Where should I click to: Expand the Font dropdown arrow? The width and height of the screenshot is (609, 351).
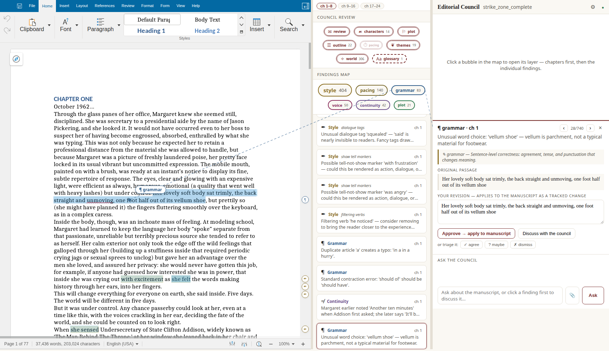pyautogui.click(x=76, y=25)
